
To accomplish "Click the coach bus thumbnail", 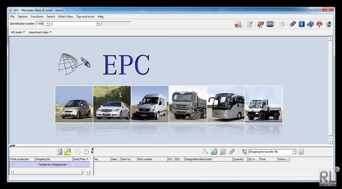I will (x=226, y=104).
